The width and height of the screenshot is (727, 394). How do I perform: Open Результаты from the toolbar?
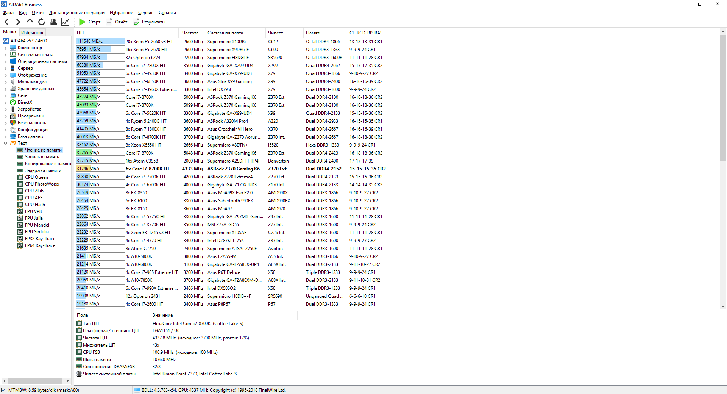click(149, 22)
